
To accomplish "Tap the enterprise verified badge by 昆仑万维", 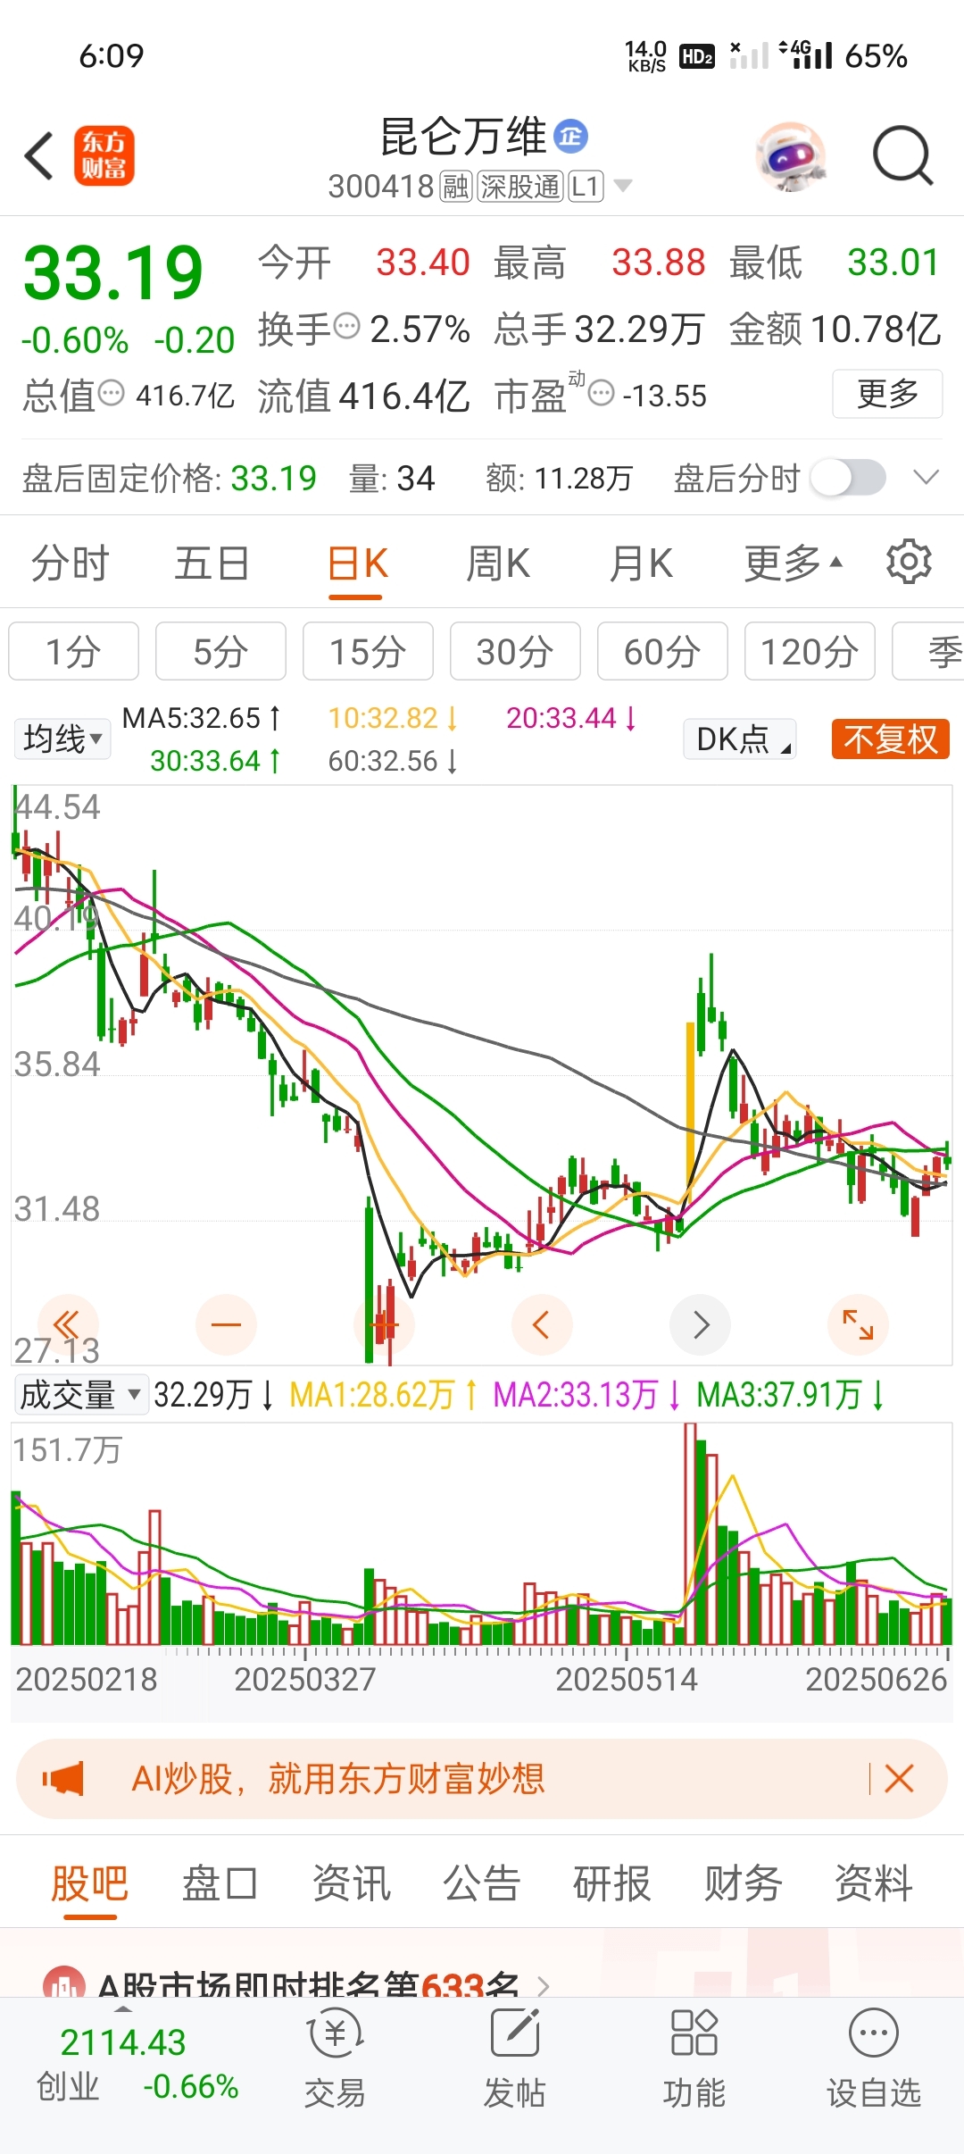I will (x=571, y=136).
